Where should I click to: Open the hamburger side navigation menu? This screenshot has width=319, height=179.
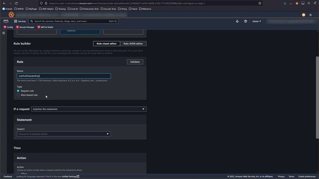[3, 33]
